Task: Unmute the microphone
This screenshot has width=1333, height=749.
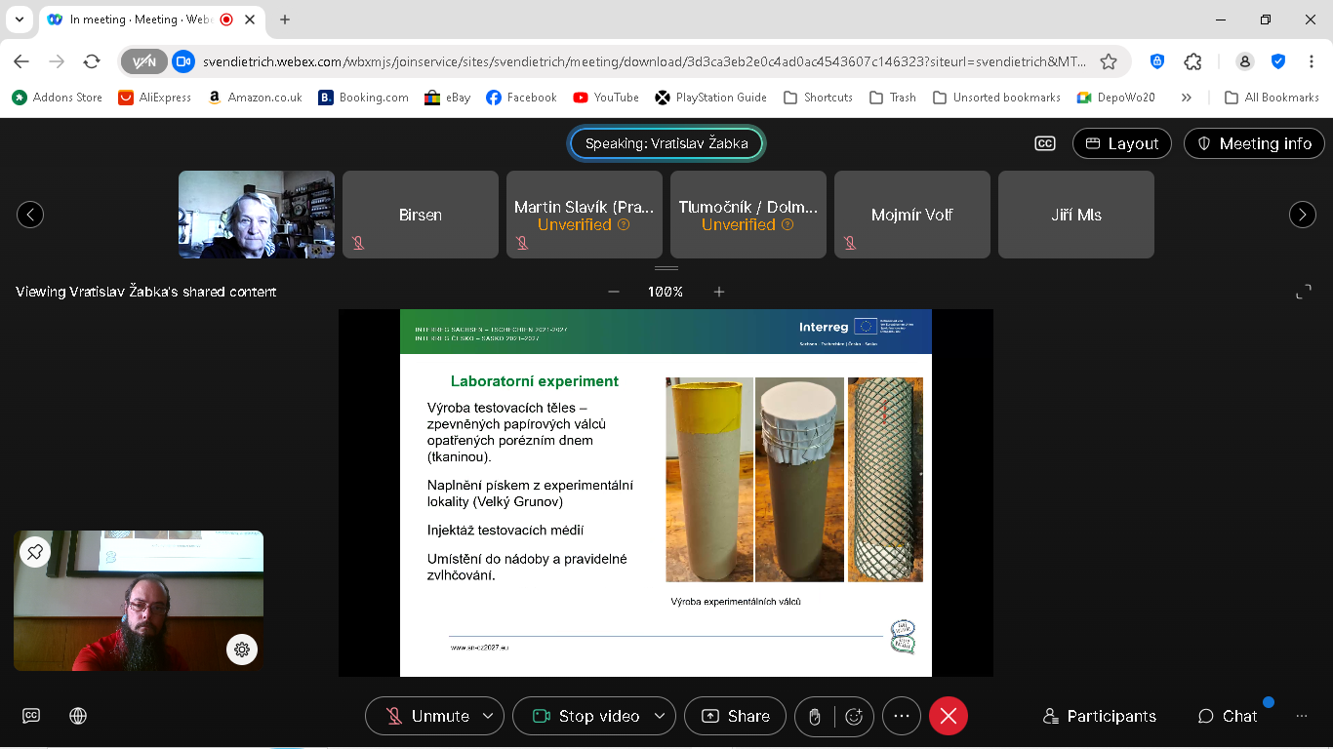Action: pos(426,716)
